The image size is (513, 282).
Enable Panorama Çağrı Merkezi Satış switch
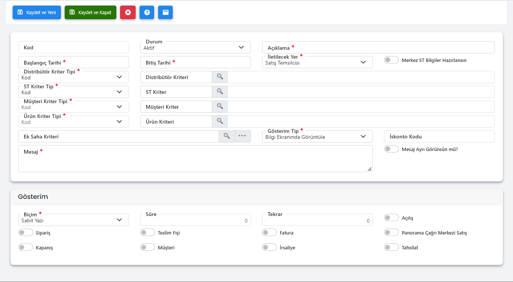tap(391, 232)
